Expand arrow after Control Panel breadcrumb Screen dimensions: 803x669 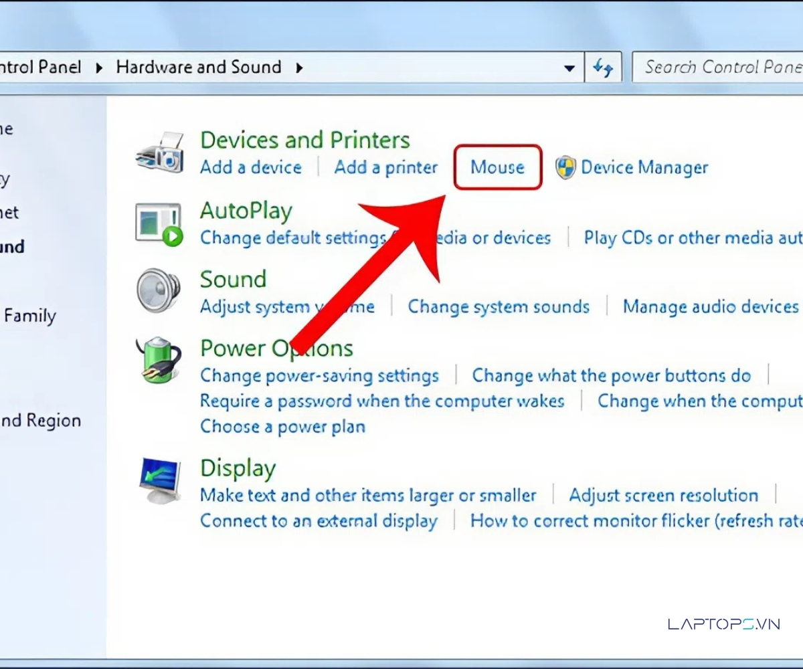click(99, 68)
